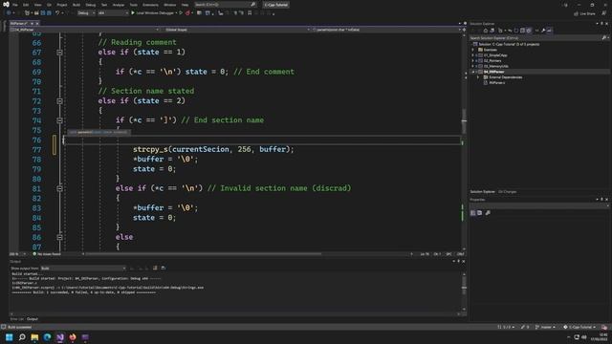612x344 pixels.
Task: Click Solution Explorer Collapse All icon
Action: click(x=522, y=31)
